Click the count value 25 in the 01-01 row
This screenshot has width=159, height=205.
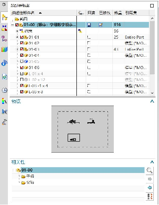[116, 37]
